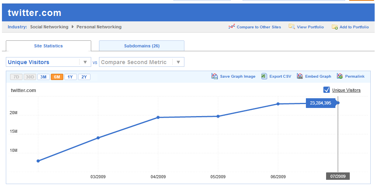Click the twitter.com page heading
This screenshot has width=375, height=186.
point(35,13)
